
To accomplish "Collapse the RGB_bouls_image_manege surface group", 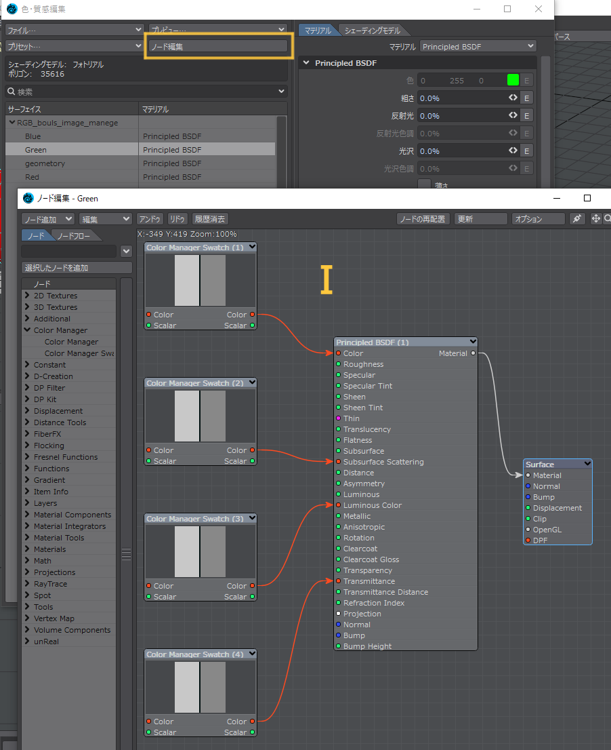I will pos(12,123).
